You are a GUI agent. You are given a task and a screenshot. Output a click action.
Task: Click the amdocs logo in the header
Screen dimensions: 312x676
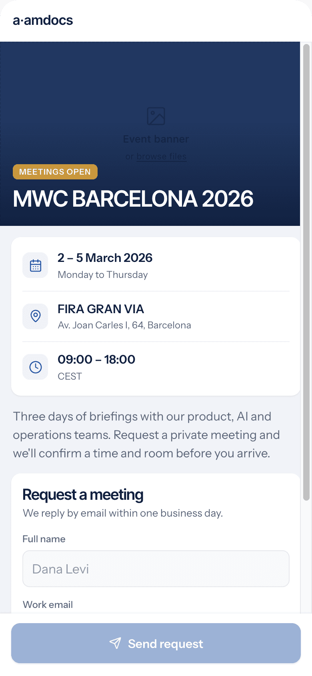[43, 20]
